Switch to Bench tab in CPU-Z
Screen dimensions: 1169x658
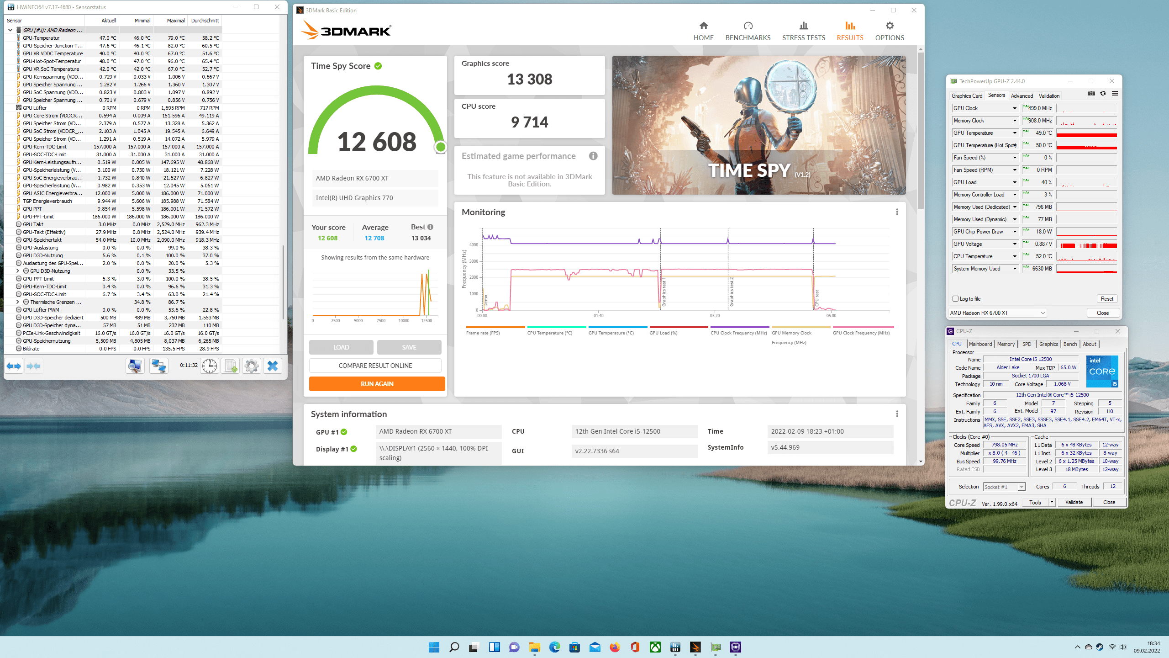[1070, 344]
